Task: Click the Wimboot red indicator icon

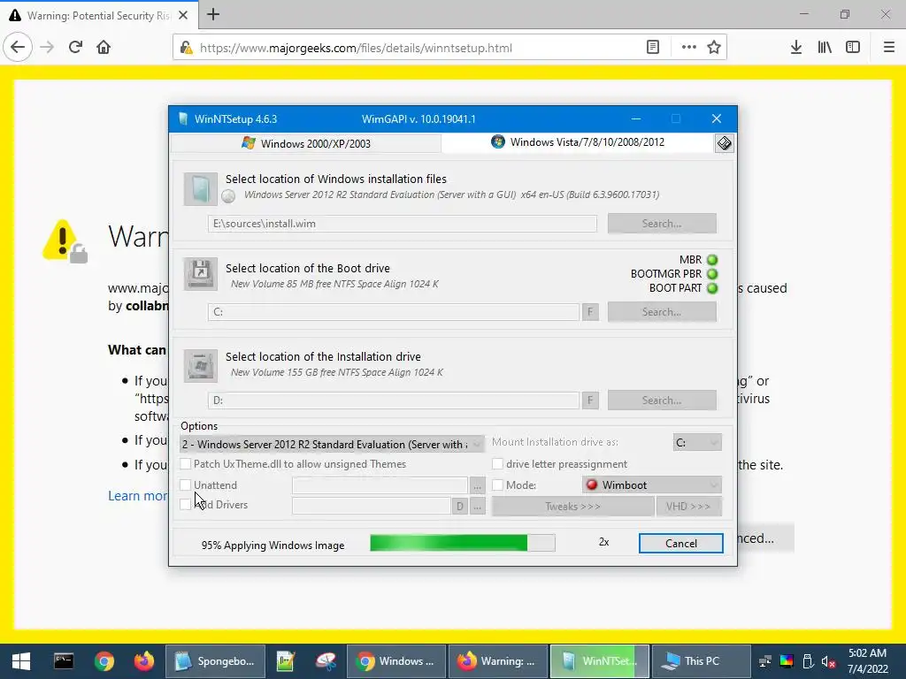Action: 592,485
